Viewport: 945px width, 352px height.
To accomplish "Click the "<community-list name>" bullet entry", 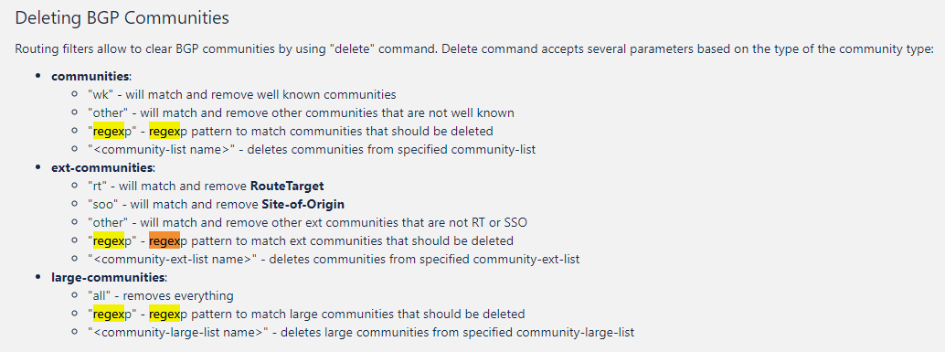I will pos(312,149).
